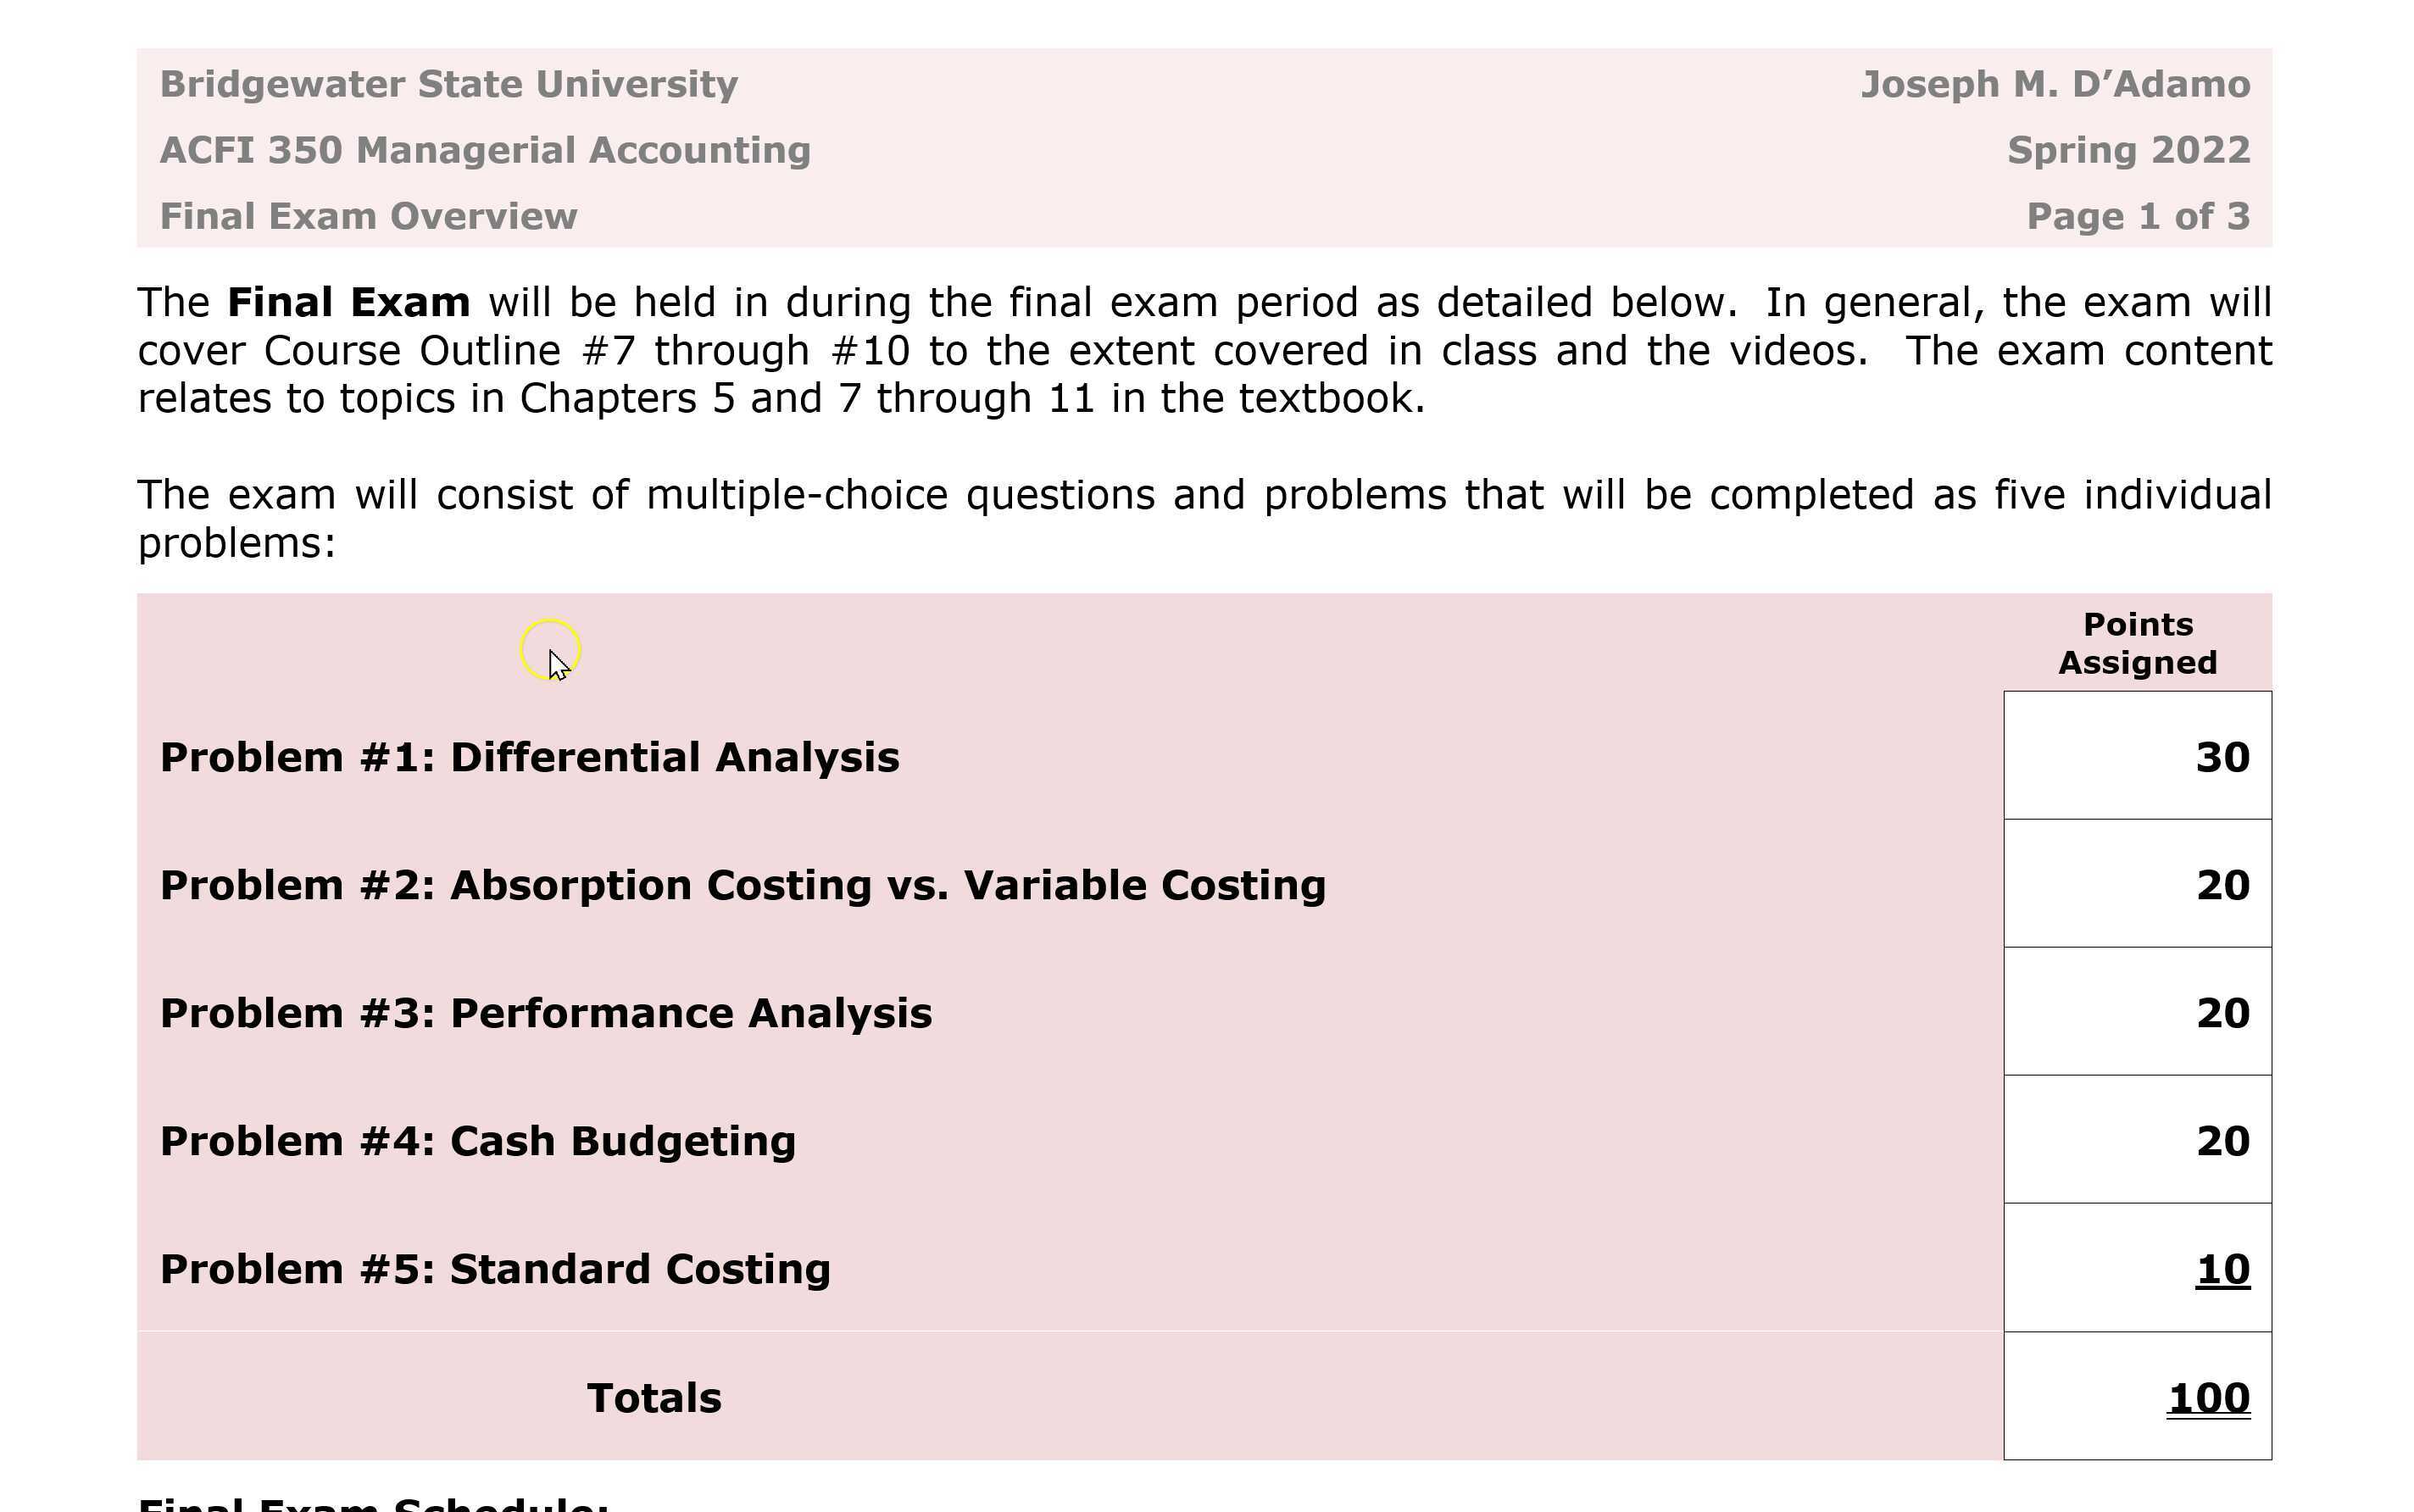Click the underlined 100 total points cell
This screenshot has height=1512, width=2414.
coord(2208,1398)
